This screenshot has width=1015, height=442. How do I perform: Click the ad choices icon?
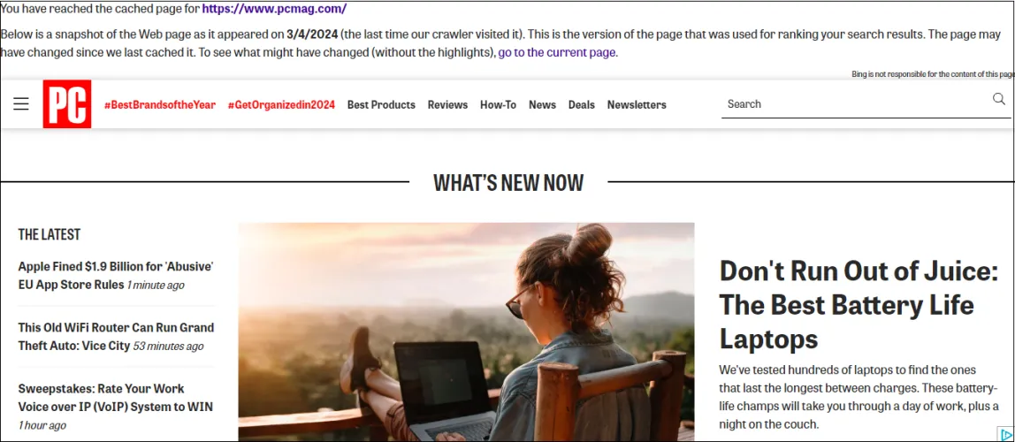(1005, 434)
